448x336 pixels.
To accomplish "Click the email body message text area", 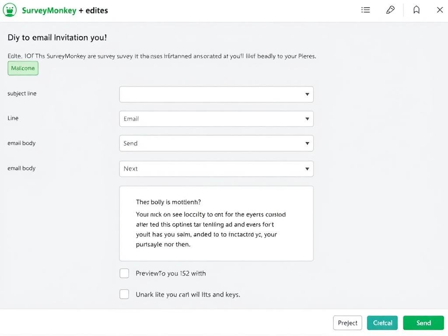I will [x=216, y=223].
